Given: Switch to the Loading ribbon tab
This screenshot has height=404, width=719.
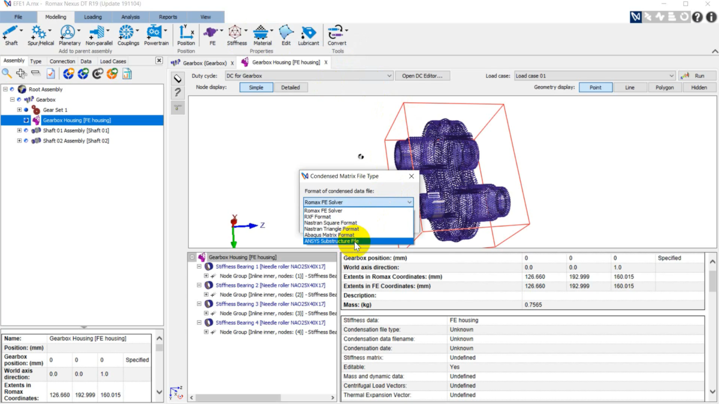Looking at the screenshot, I should (x=93, y=17).
